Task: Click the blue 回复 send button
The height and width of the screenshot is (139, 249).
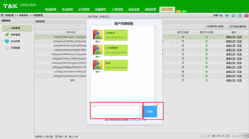Action: (x=150, y=112)
